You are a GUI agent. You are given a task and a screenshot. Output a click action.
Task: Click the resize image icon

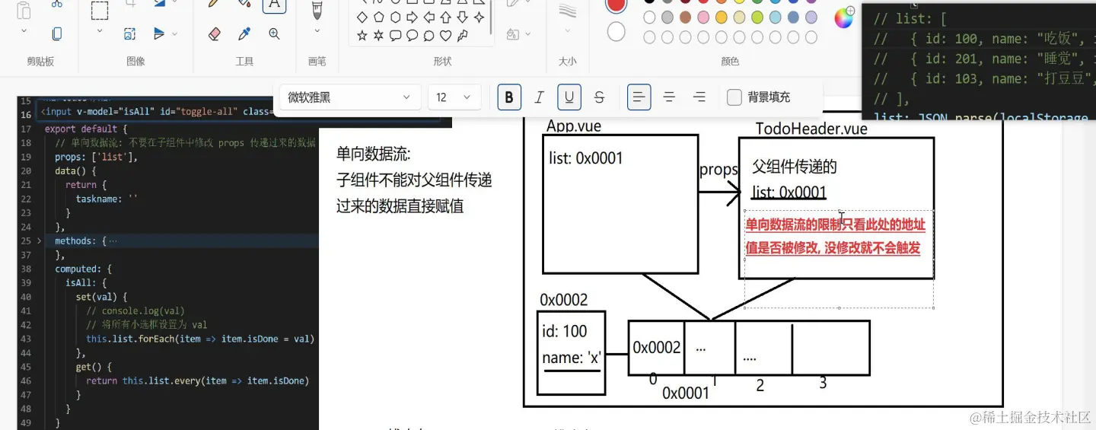[129, 33]
